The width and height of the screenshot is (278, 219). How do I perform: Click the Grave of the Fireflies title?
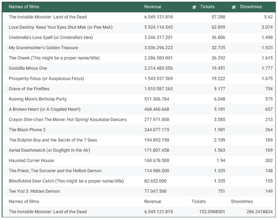[x=29, y=89]
